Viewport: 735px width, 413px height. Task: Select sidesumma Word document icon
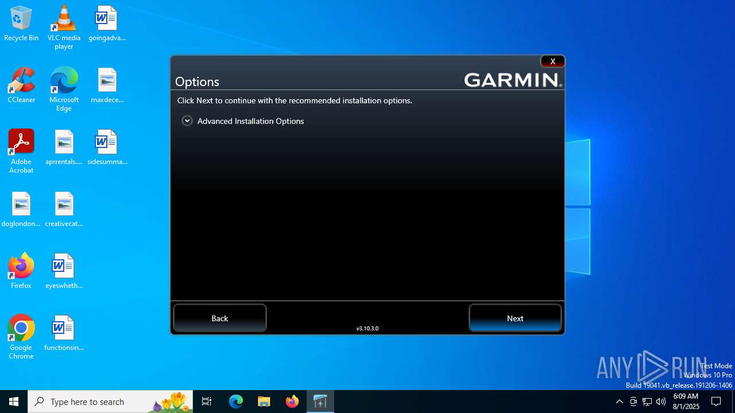[x=107, y=148]
